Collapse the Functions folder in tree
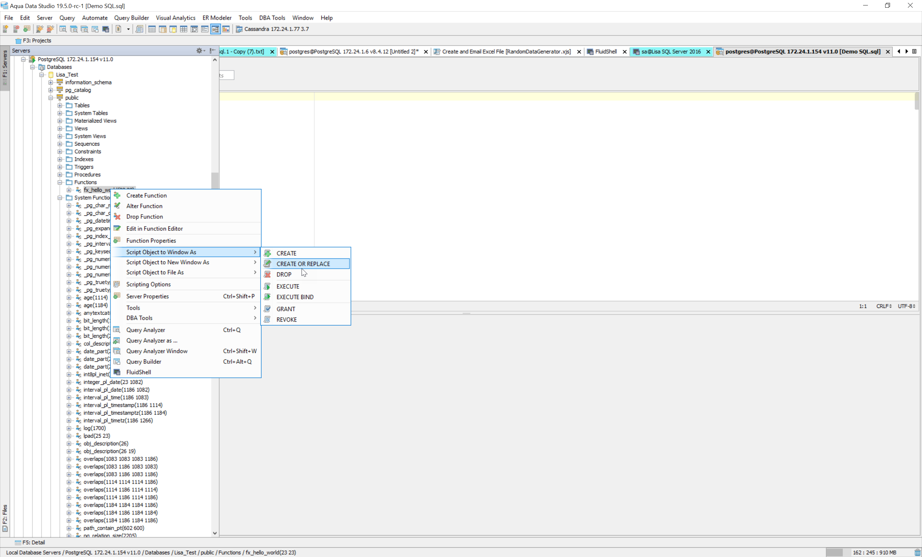Viewport: 922px width, 557px height. (x=60, y=182)
